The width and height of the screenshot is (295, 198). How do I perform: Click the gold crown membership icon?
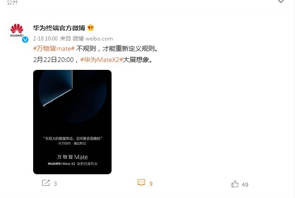pyautogui.click(x=91, y=28)
